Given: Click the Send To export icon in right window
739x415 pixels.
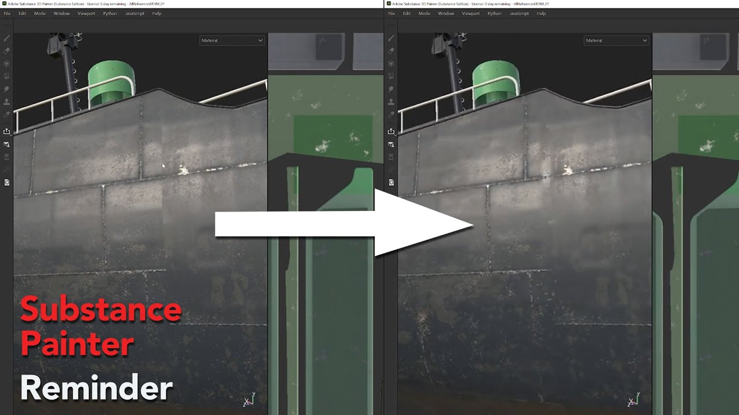Looking at the screenshot, I should 391,131.
